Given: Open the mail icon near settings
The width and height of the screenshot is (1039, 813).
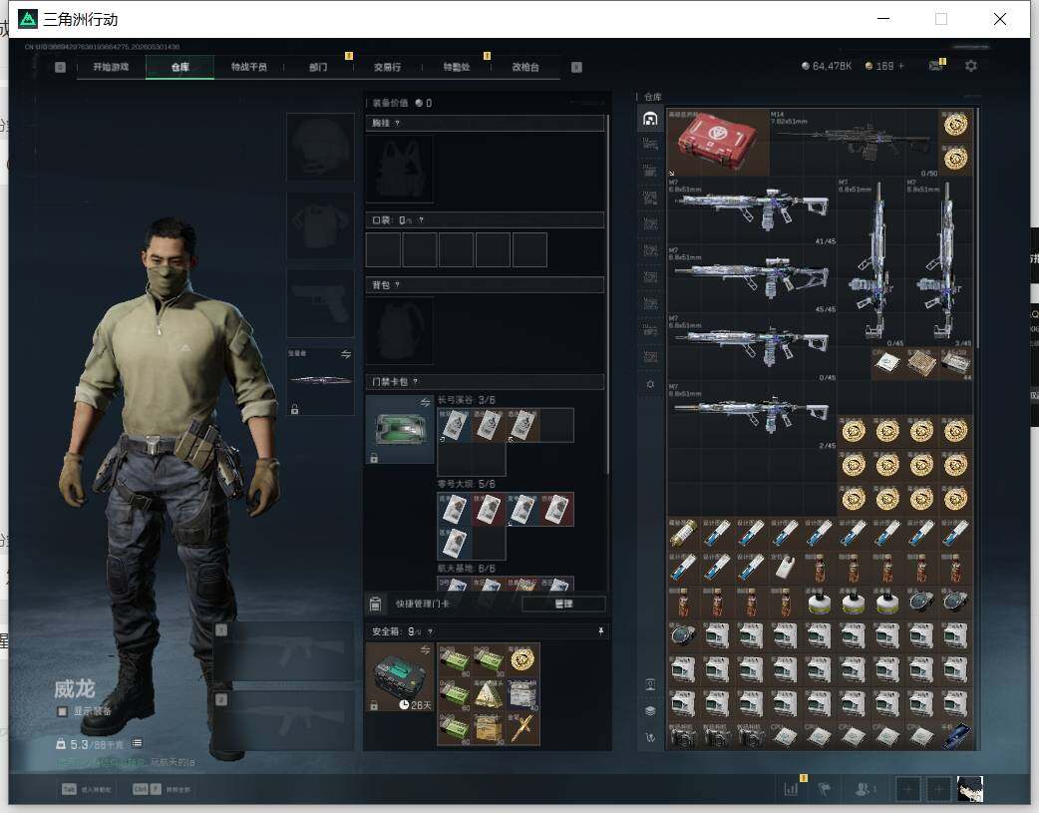Looking at the screenshot, I should (x=936, y=66).
